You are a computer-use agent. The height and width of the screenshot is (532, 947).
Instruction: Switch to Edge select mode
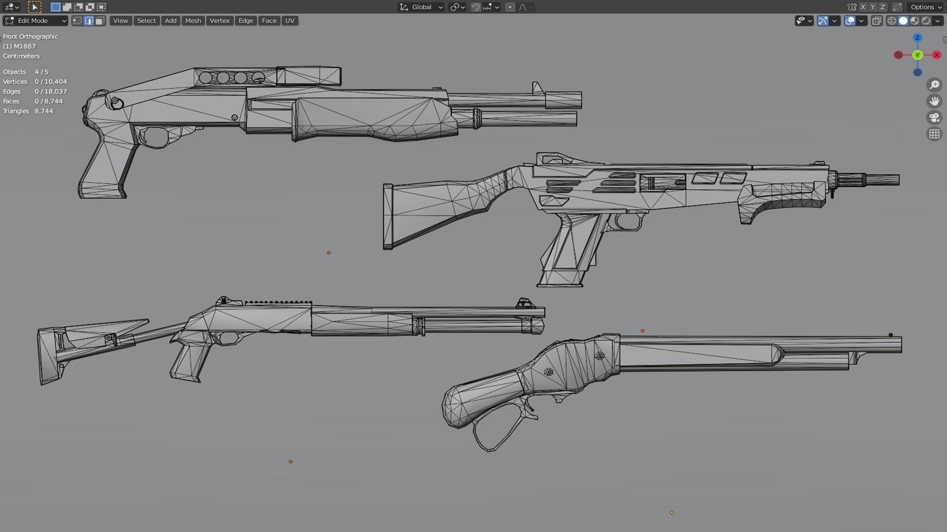(89, 21)
